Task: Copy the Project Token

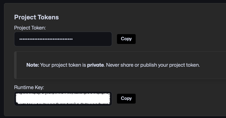Action: pos(126,39)
